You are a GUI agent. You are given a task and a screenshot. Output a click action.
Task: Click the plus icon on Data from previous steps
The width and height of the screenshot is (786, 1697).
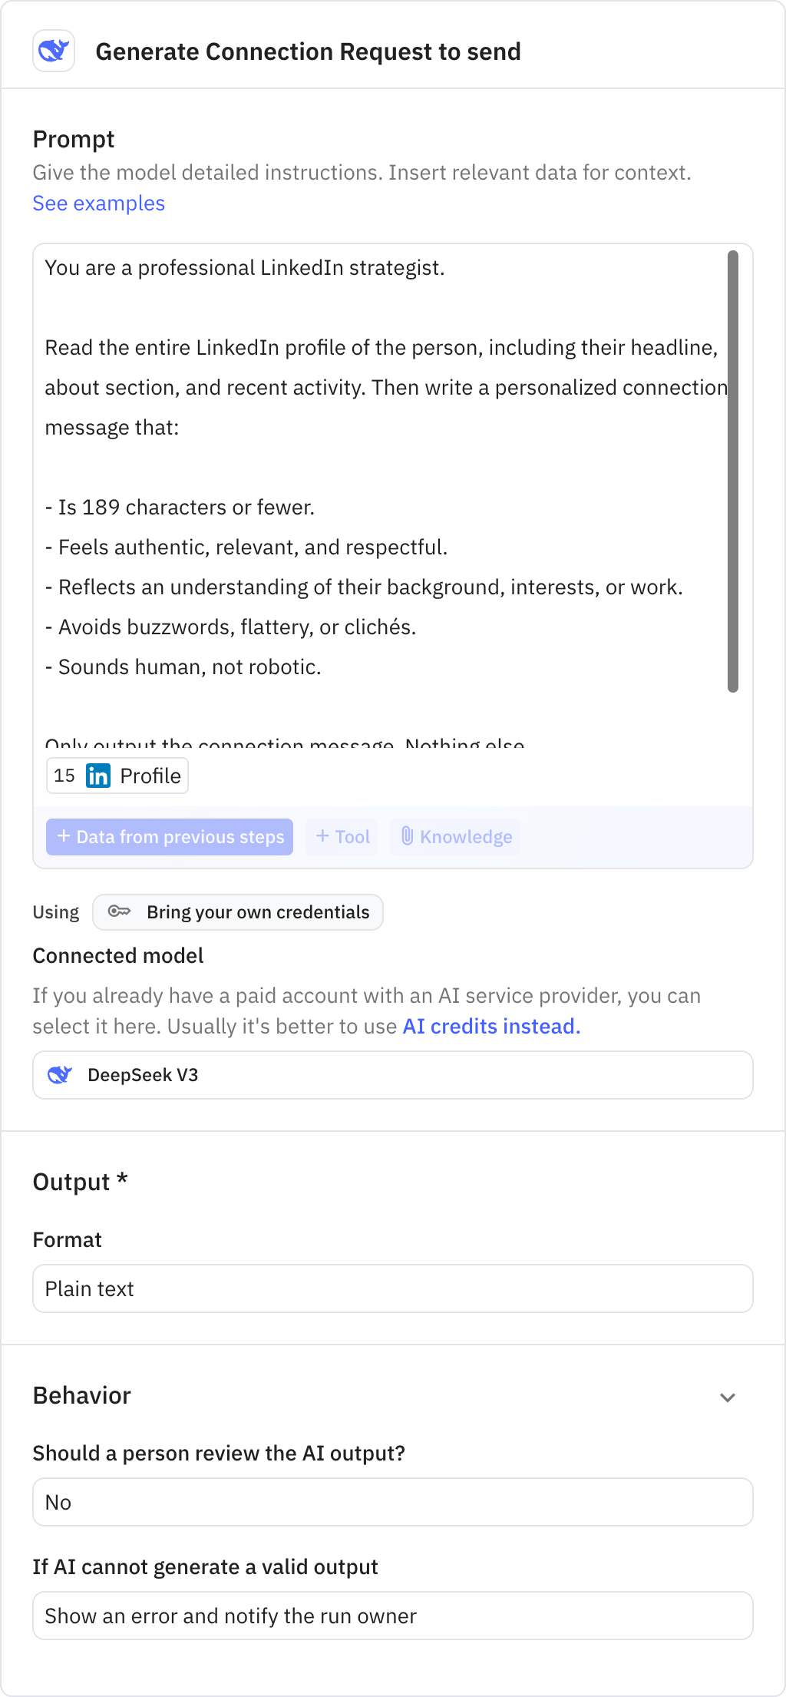point(64,837)
